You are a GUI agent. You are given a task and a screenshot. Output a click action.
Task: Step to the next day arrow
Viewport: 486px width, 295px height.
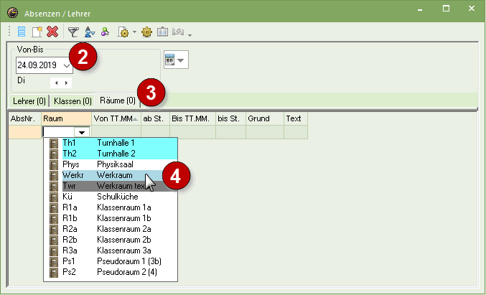67,83
